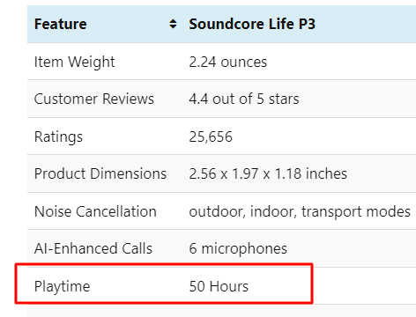
Task: Click the 2.56 x 1.97 x 1.18 inches cell
Action: [268, 173]
